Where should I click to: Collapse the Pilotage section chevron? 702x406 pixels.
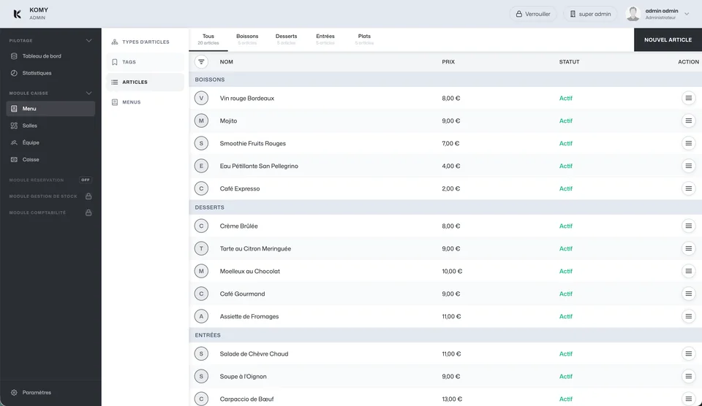(88, 41)
